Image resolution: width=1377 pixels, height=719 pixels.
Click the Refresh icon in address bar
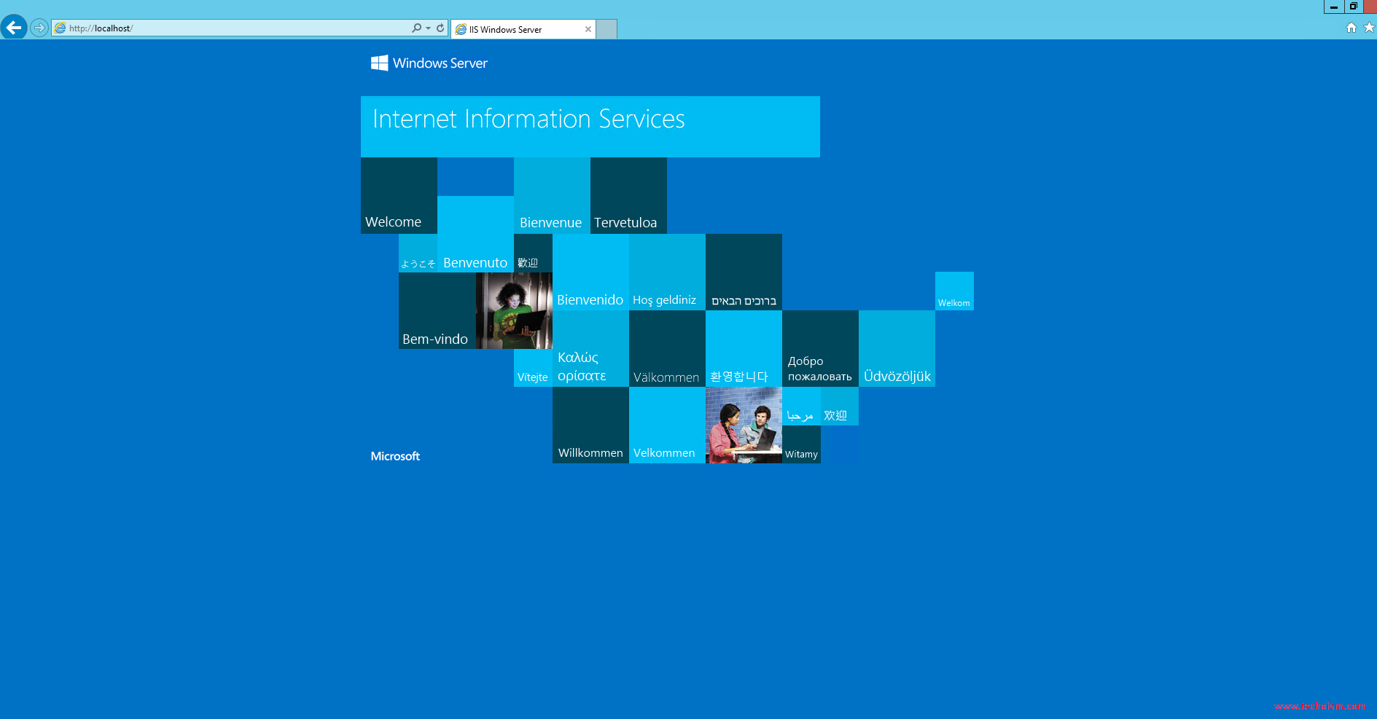pyautogui.click(x=440, y=28)
